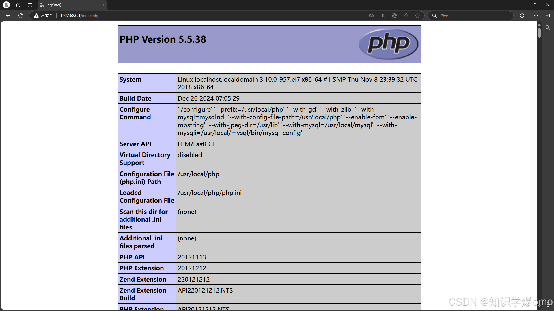The image size is (554, 311).
Task: Click the API220121212,NTS value
Action: [x=205, y=291]
